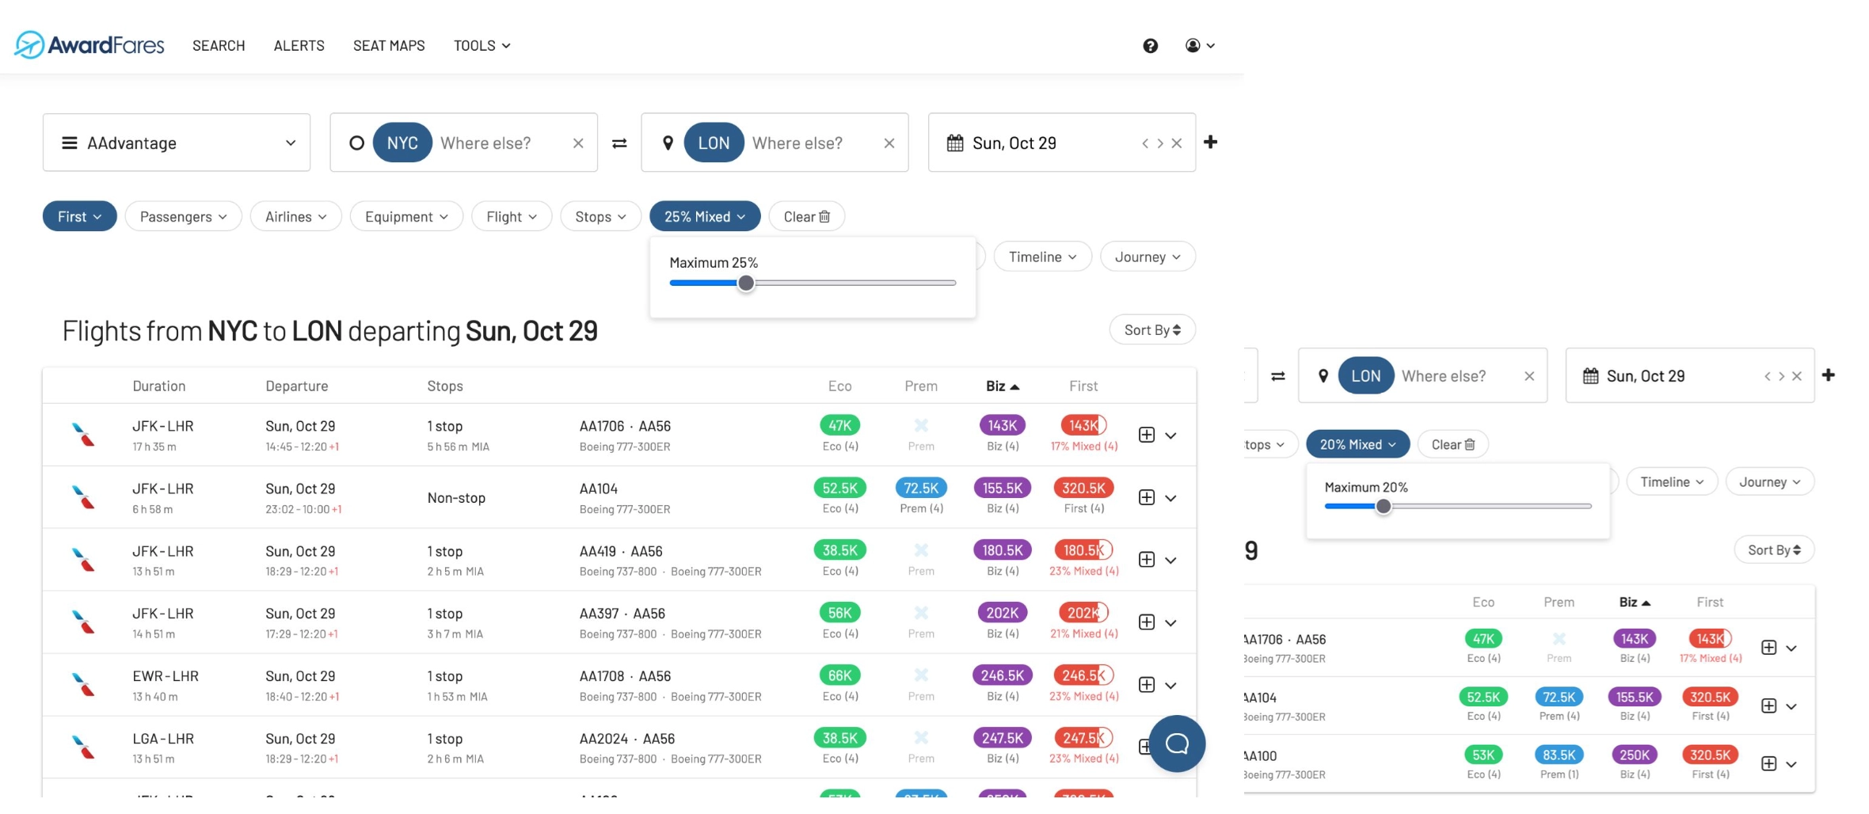Go to next date in left panel

tap(1160, 143)
